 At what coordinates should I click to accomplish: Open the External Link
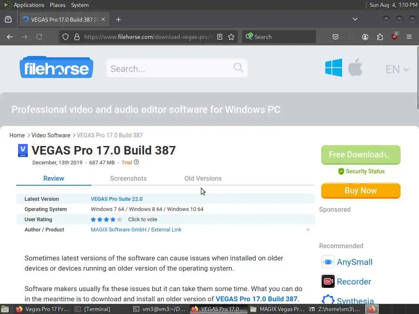tap(166, 230)
